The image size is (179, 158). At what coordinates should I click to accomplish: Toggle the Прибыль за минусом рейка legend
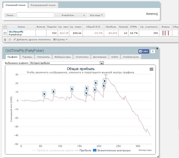tap(53, 150)
